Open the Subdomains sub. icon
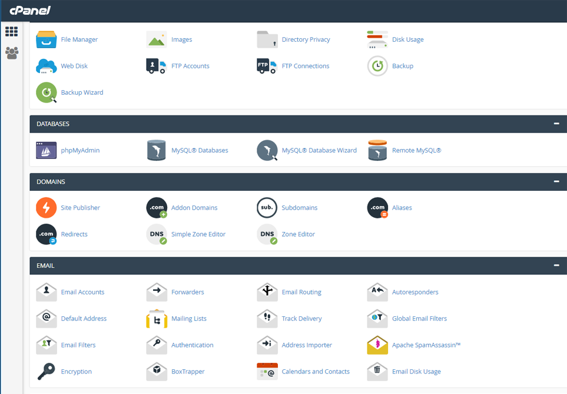 [267, 208]
